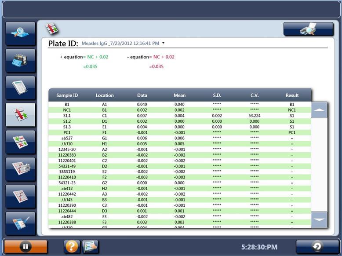The width and height of the screenshot is (342, 256).
Task: Click the plate reader instrument sidebar button
Action: 20,60
